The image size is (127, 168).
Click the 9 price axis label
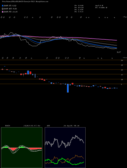pos(121,85)
